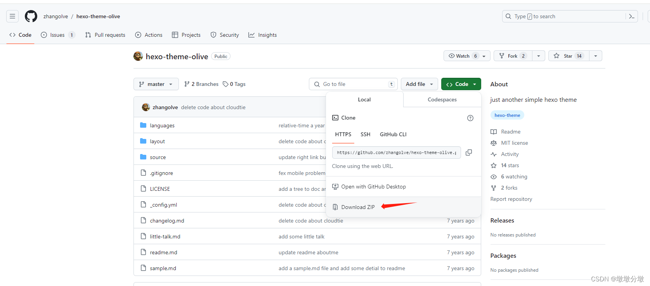The image size is (650, 286).
Task: Open the command palette icon
Action: (x=631, y=16)
